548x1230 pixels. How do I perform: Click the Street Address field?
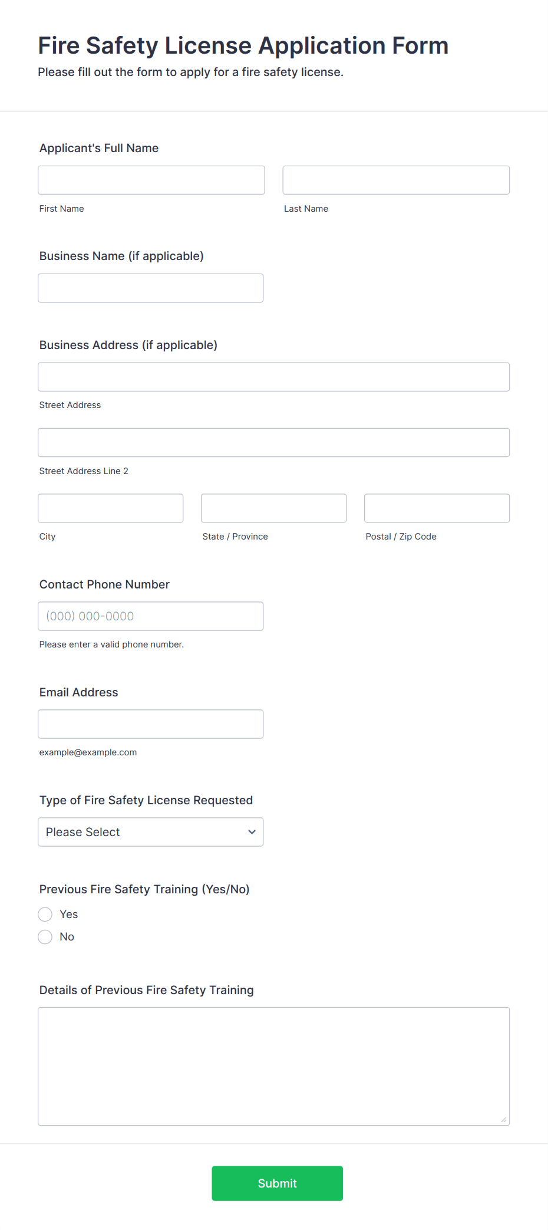pos(274,377)
